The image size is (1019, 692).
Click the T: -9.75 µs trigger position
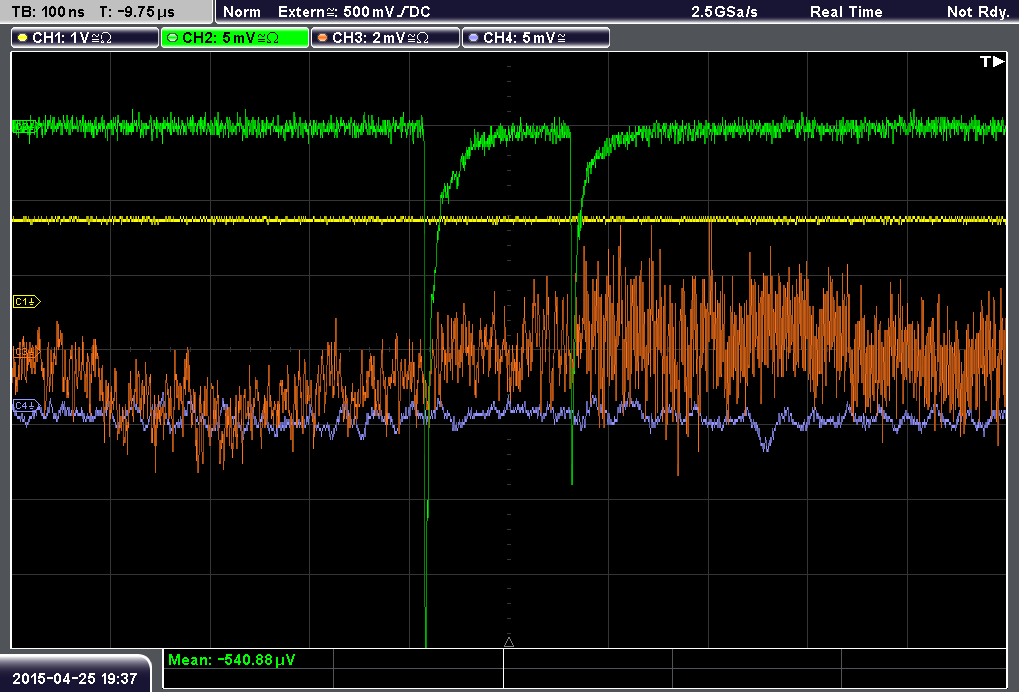pos(137,12)
